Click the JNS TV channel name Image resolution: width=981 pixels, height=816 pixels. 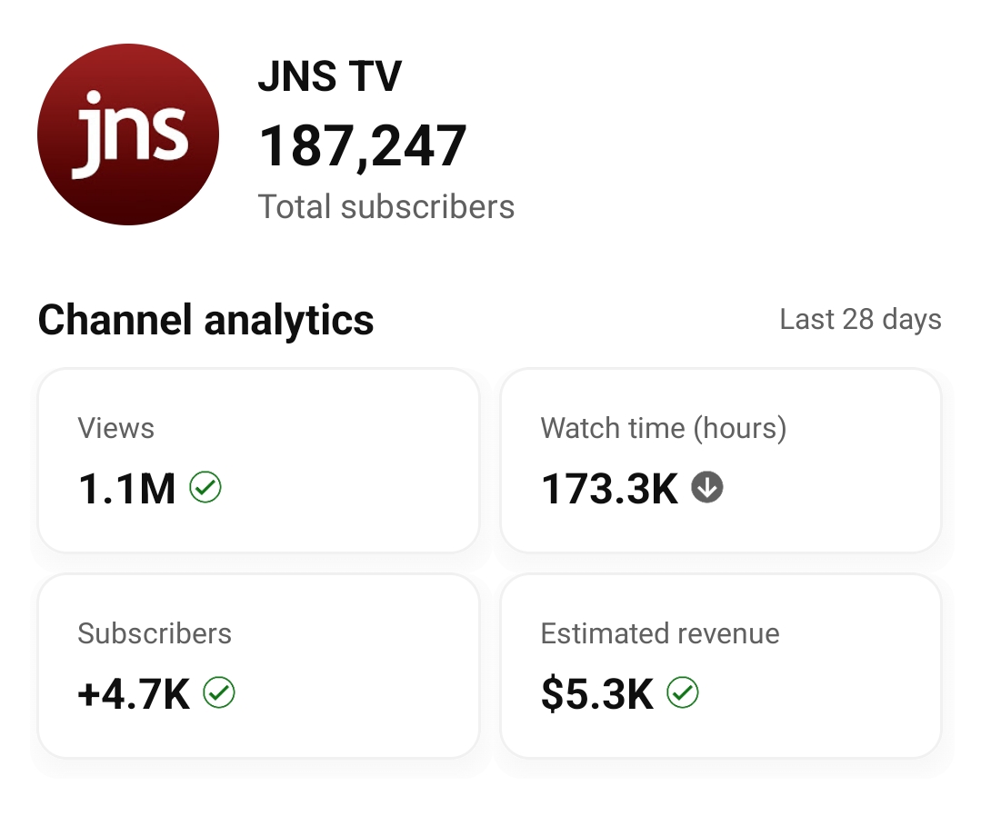click(330, 76)
